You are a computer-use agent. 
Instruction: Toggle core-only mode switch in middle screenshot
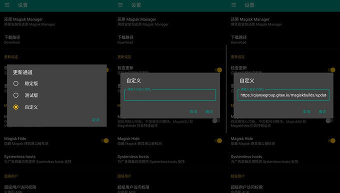(216, 121)
